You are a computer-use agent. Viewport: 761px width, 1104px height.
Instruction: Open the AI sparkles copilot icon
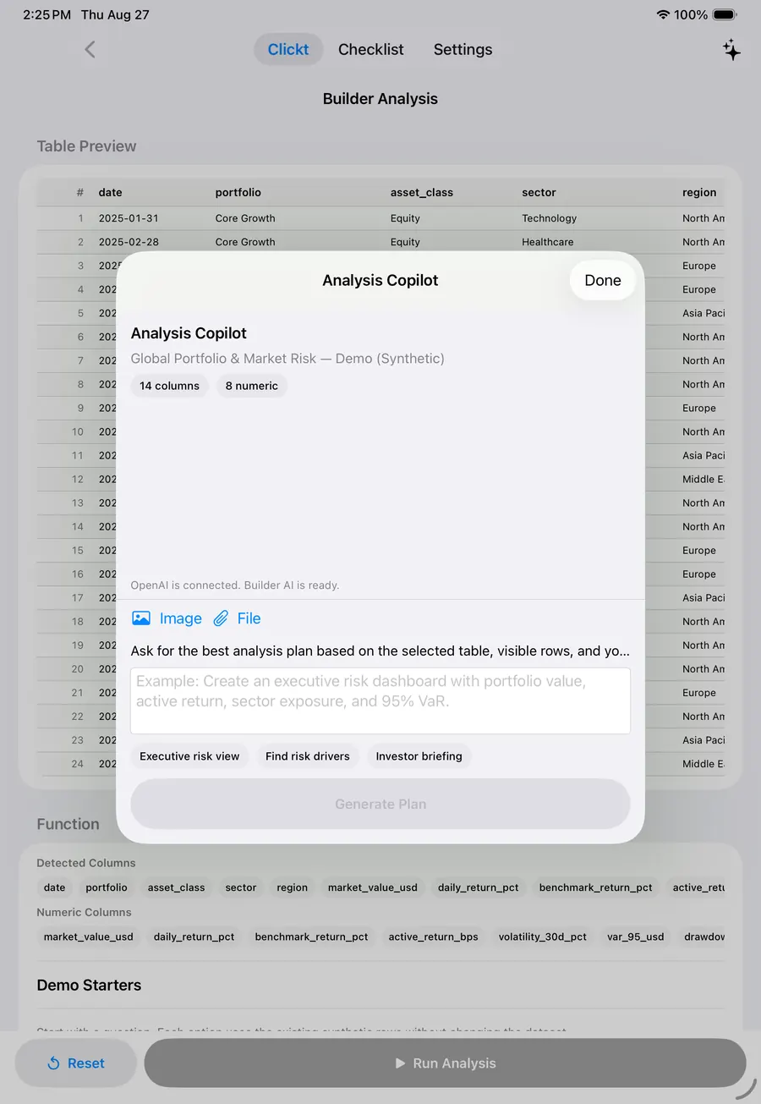(x=731, y=49)
